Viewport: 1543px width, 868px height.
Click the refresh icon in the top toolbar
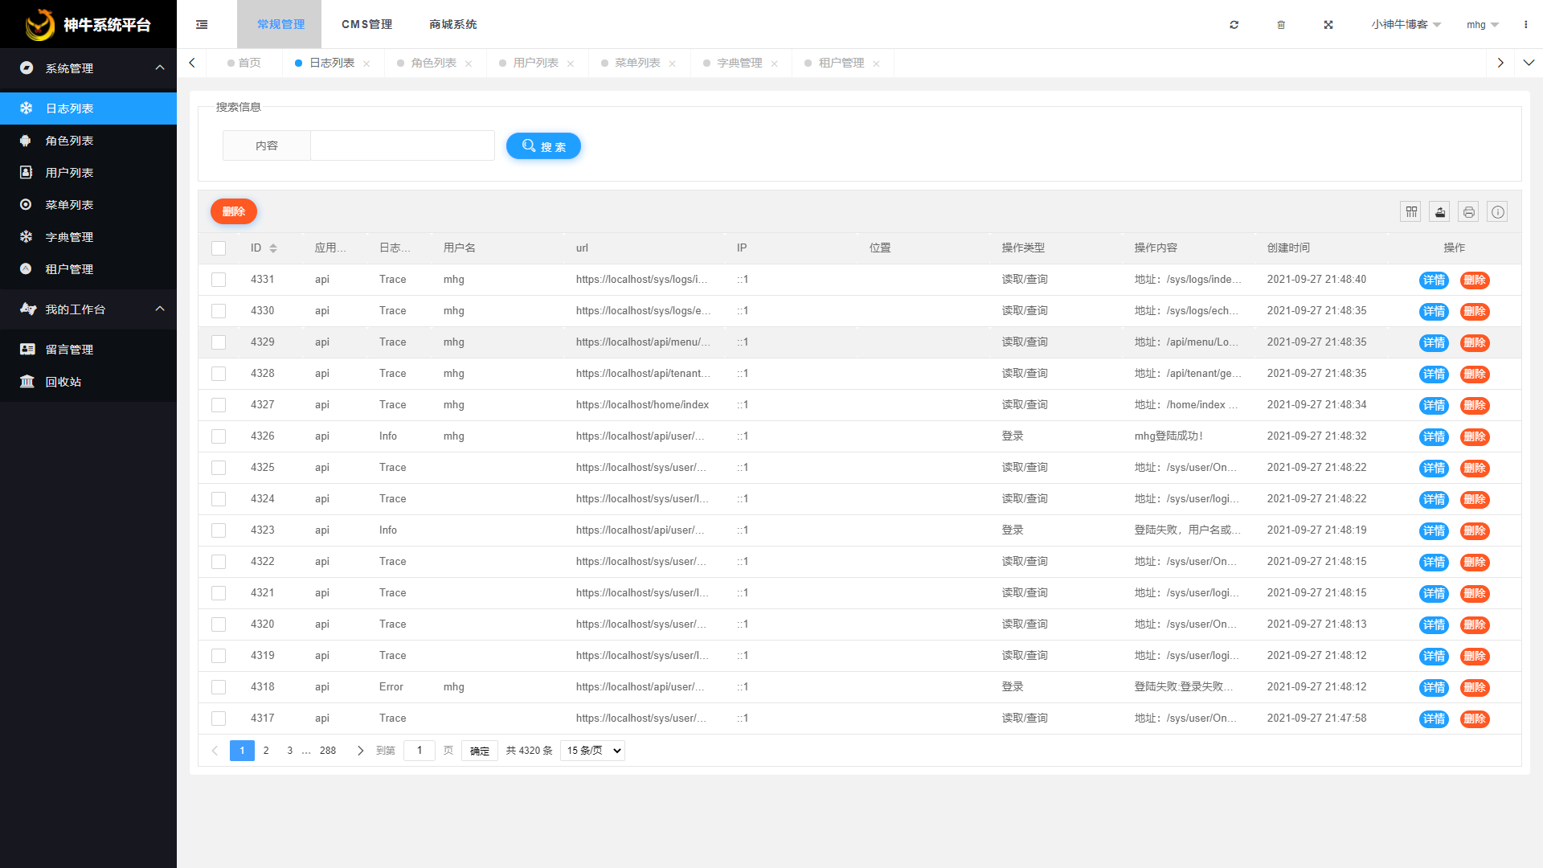1234,24
